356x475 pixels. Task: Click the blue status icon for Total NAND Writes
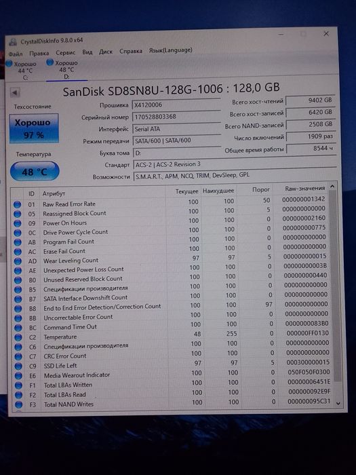click(19, 404)
